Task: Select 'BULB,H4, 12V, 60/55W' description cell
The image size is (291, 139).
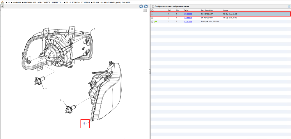Action: (210, 22)
